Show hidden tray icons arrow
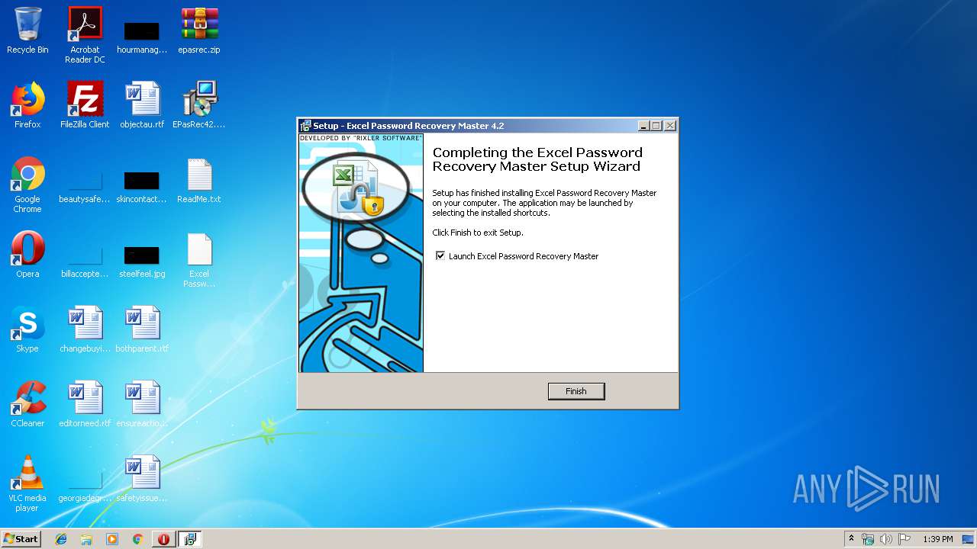This screenshot has width=977, height=549. (852, 539)
